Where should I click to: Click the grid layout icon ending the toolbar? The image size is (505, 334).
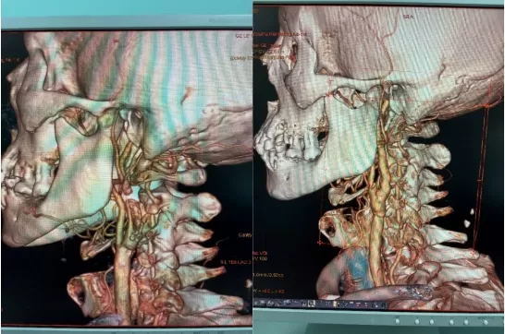click(x=383, y=304)
